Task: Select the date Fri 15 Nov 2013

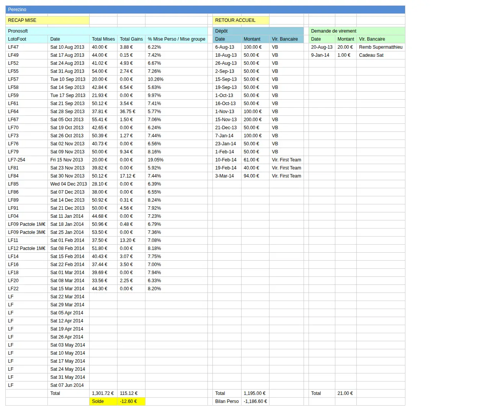Action: (69, 160)
